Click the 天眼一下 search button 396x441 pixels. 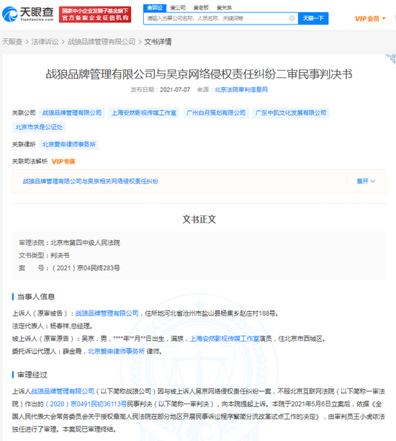point(313,18)
